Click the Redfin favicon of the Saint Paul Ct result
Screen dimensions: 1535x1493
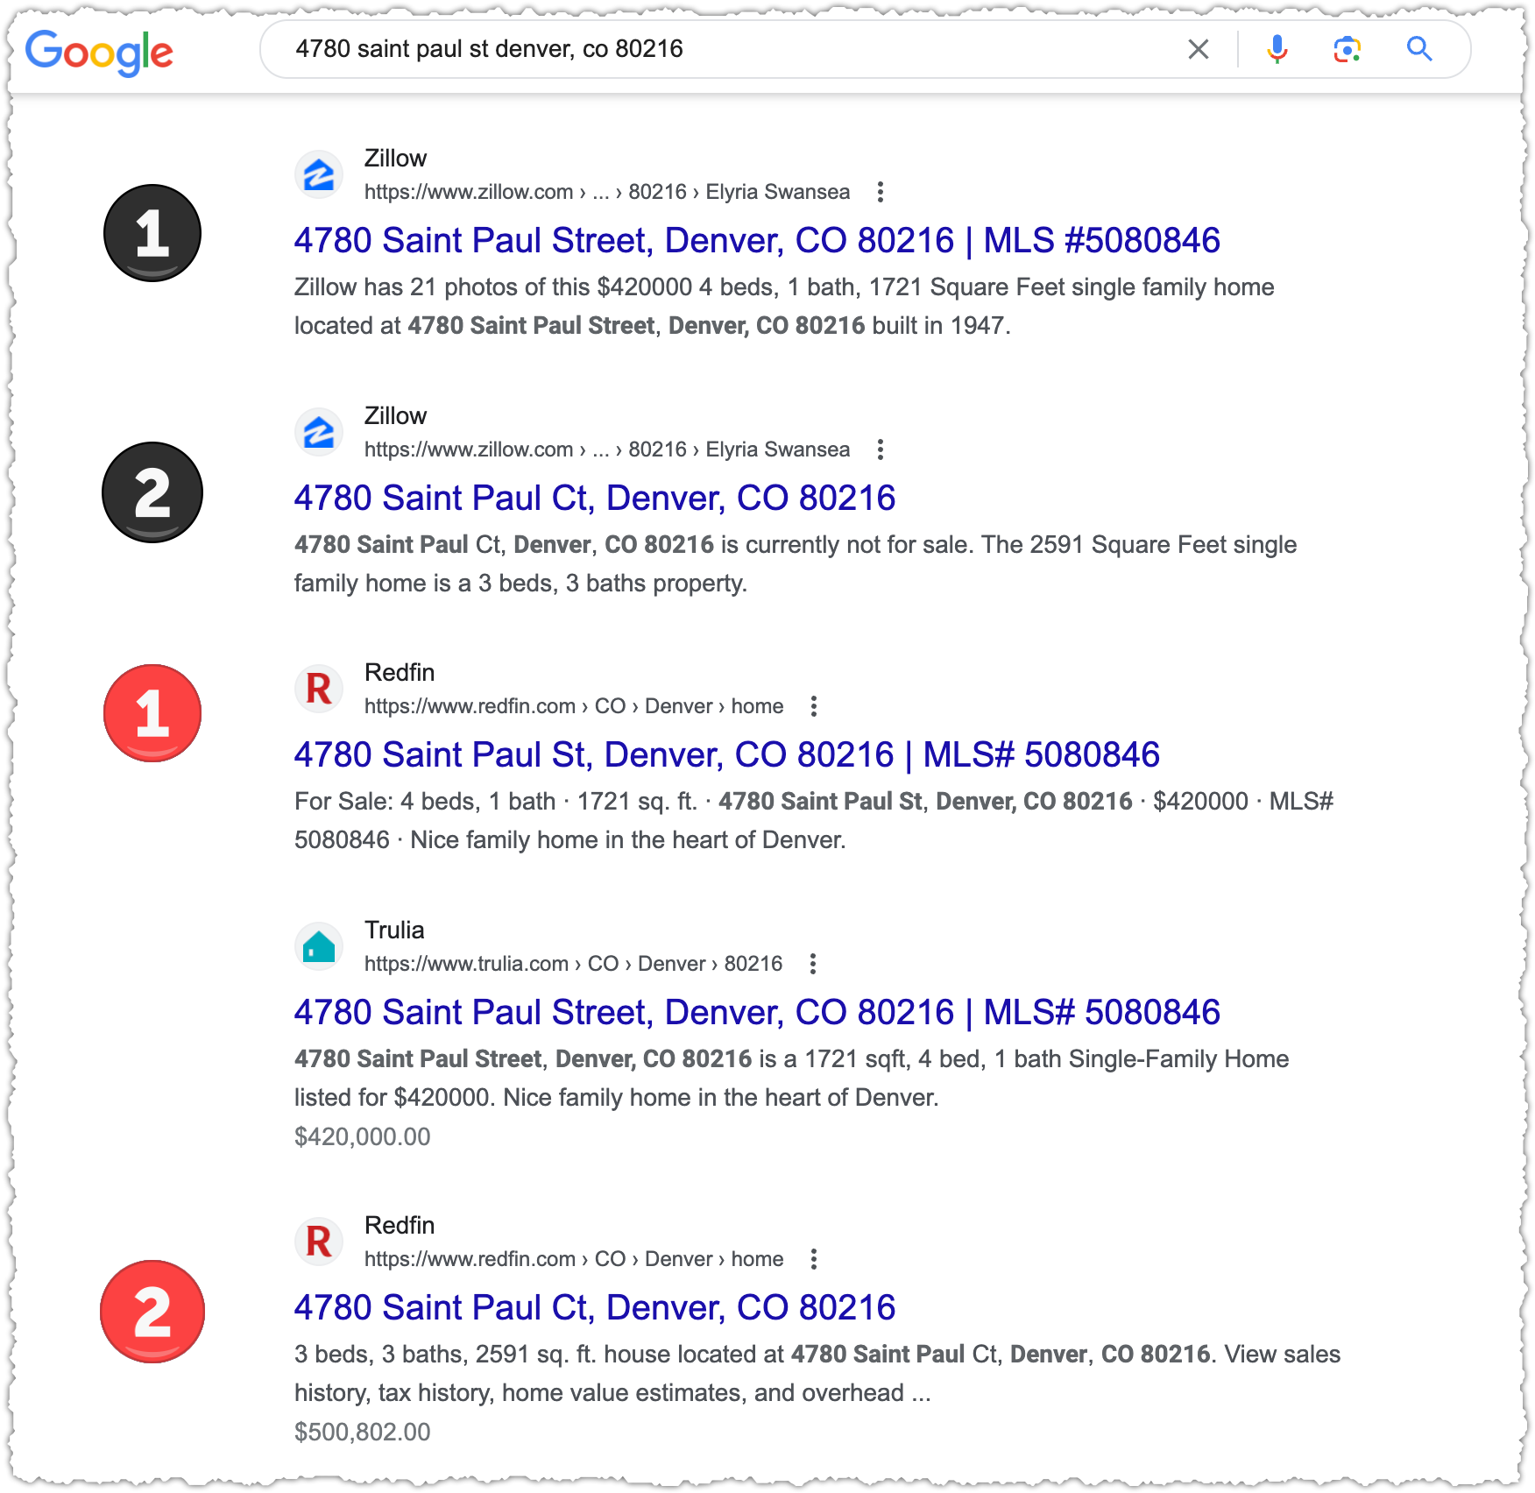pos(319,1242)
